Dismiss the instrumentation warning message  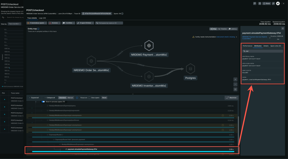coord(236,37)
